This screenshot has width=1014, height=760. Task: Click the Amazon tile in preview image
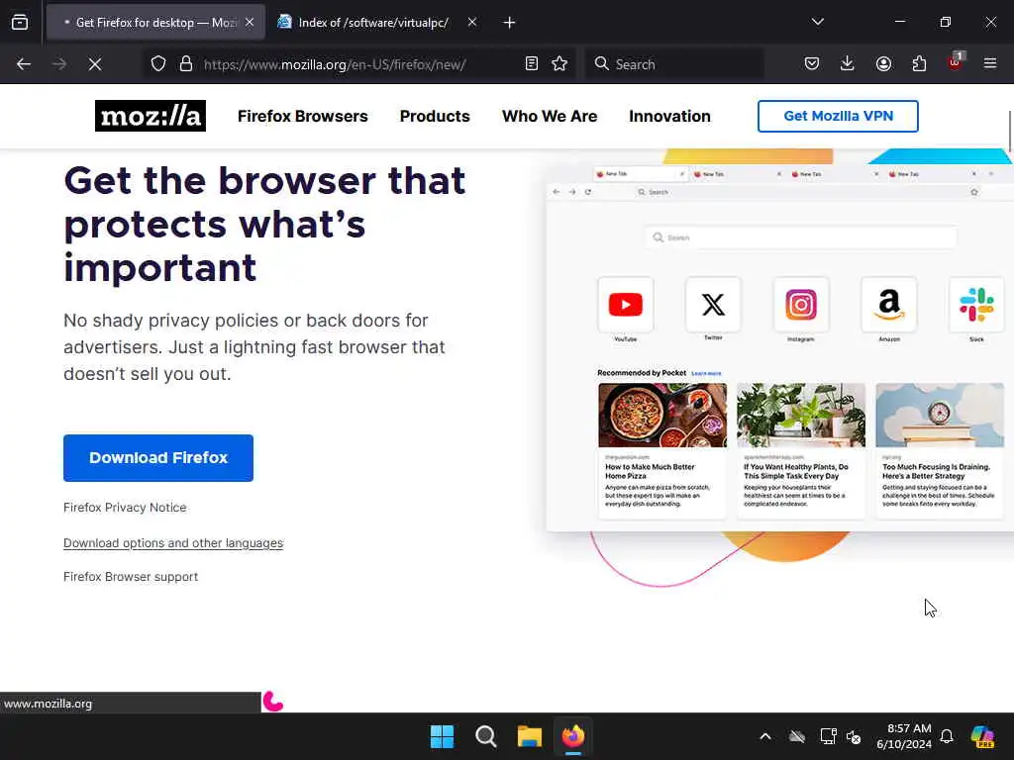click(889, 305)
